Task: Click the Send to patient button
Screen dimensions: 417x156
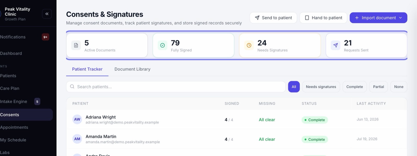Action: pyautogui.click(x=273, y=18)
